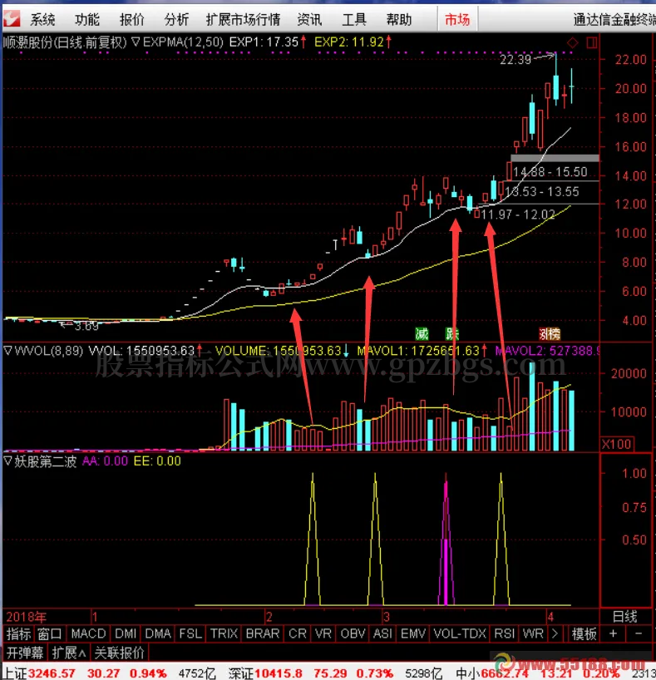This screenshot has height=680, width=656.
Task: Click the 涨榜 marker on the chart
Action: point(549,333)
